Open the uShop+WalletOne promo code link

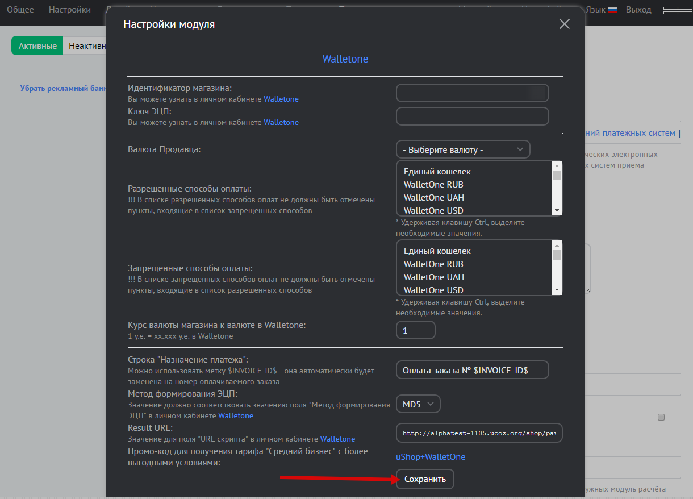coord(430,457)
